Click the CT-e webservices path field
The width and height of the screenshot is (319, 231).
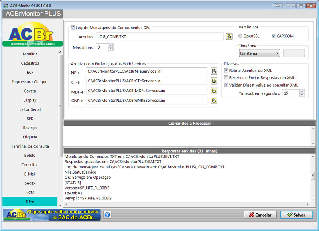pyautogui.click(x=147, y=81)
